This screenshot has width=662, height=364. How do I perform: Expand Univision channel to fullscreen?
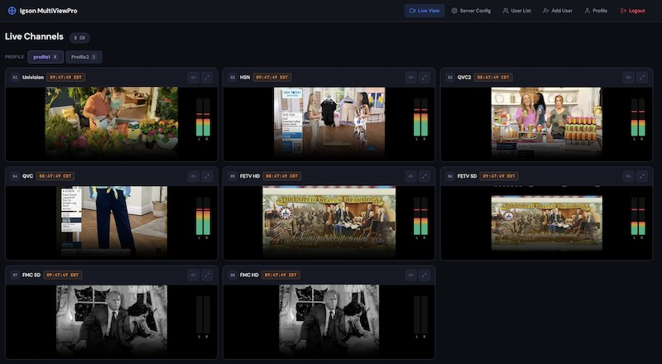207,77
